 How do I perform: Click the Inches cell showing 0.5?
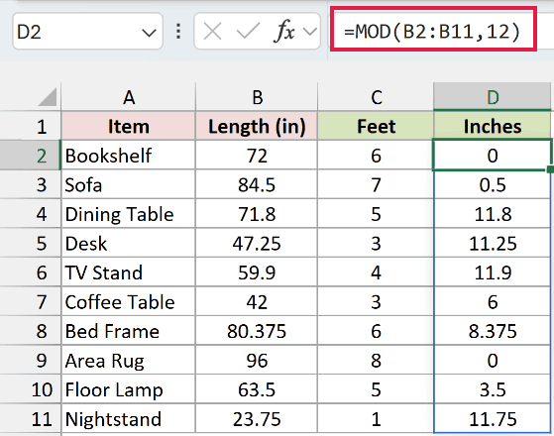tap(493, 184)
